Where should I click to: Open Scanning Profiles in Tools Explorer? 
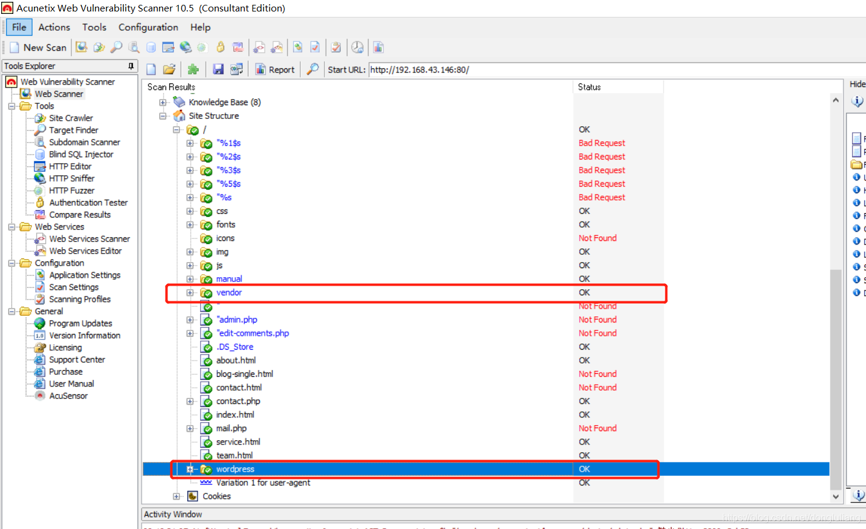pyautogui.click(x=80, y=300)
